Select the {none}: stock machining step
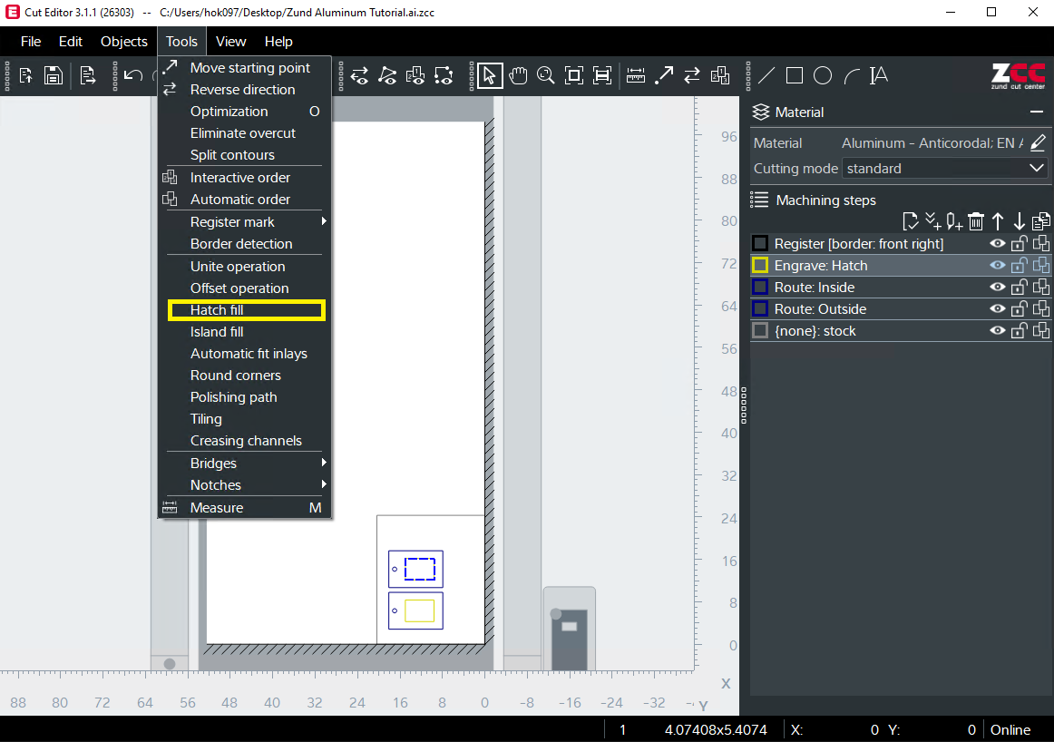 point(815,331)
